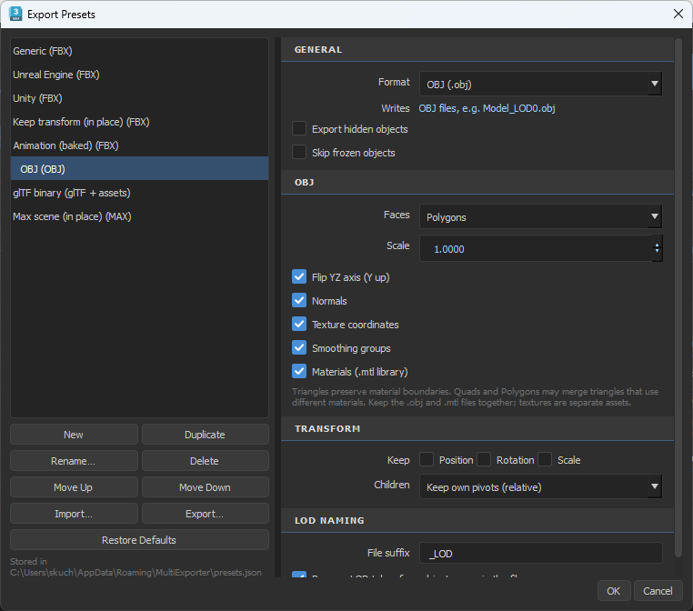Select the Unreal Engine (FBX) preset
The width and height of the screenshot is (693, 611).
pyautogui.click(x=139, y=75)
